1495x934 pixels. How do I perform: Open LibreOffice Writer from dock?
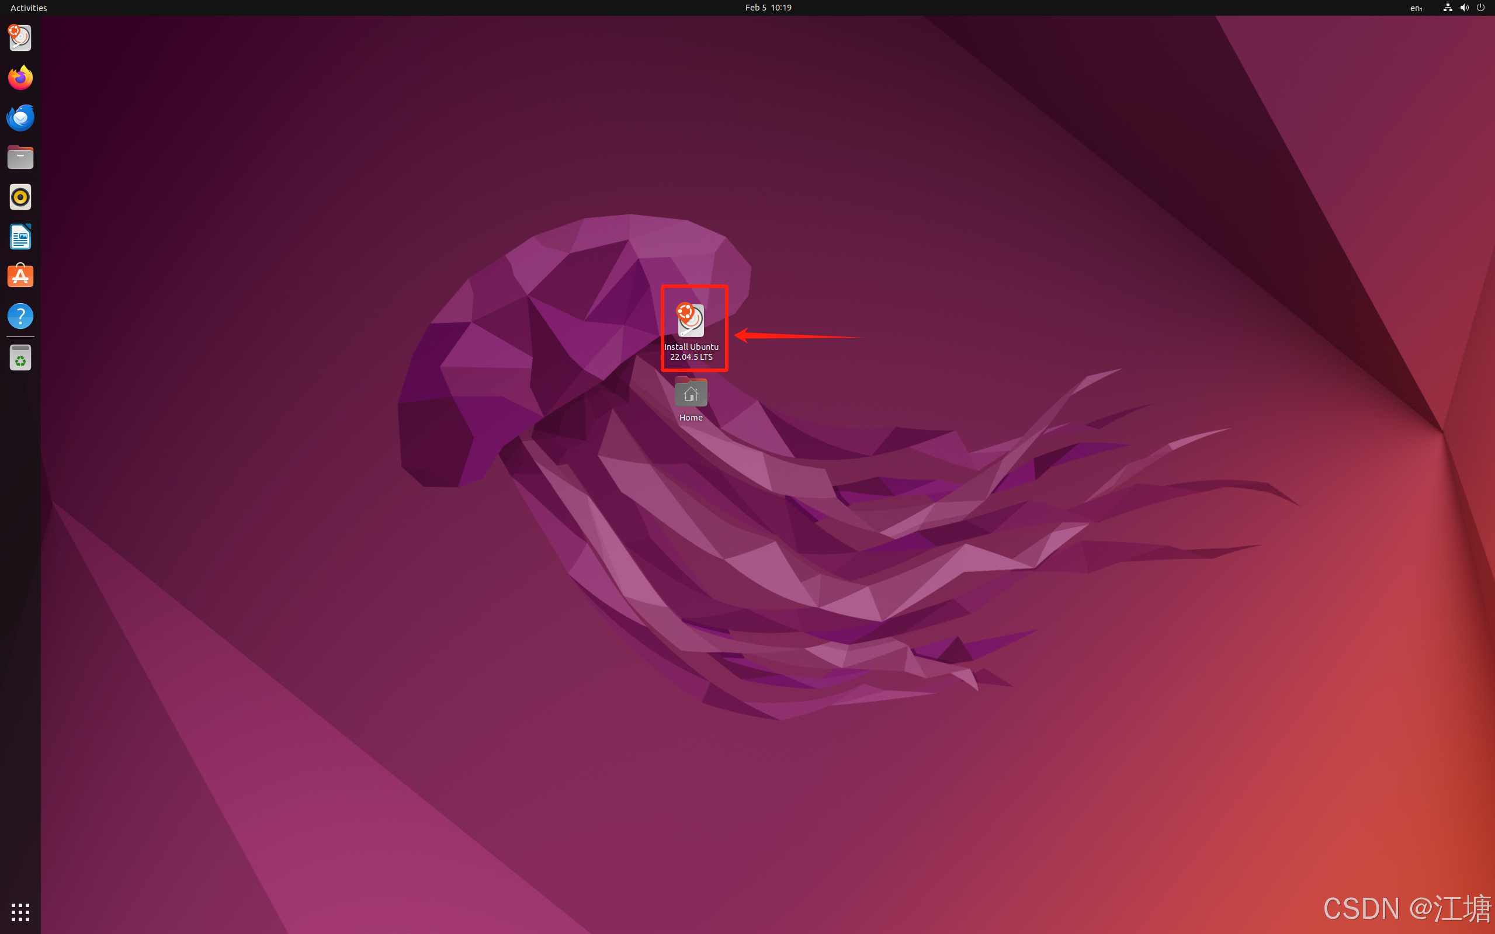click(x=20, y=237)
